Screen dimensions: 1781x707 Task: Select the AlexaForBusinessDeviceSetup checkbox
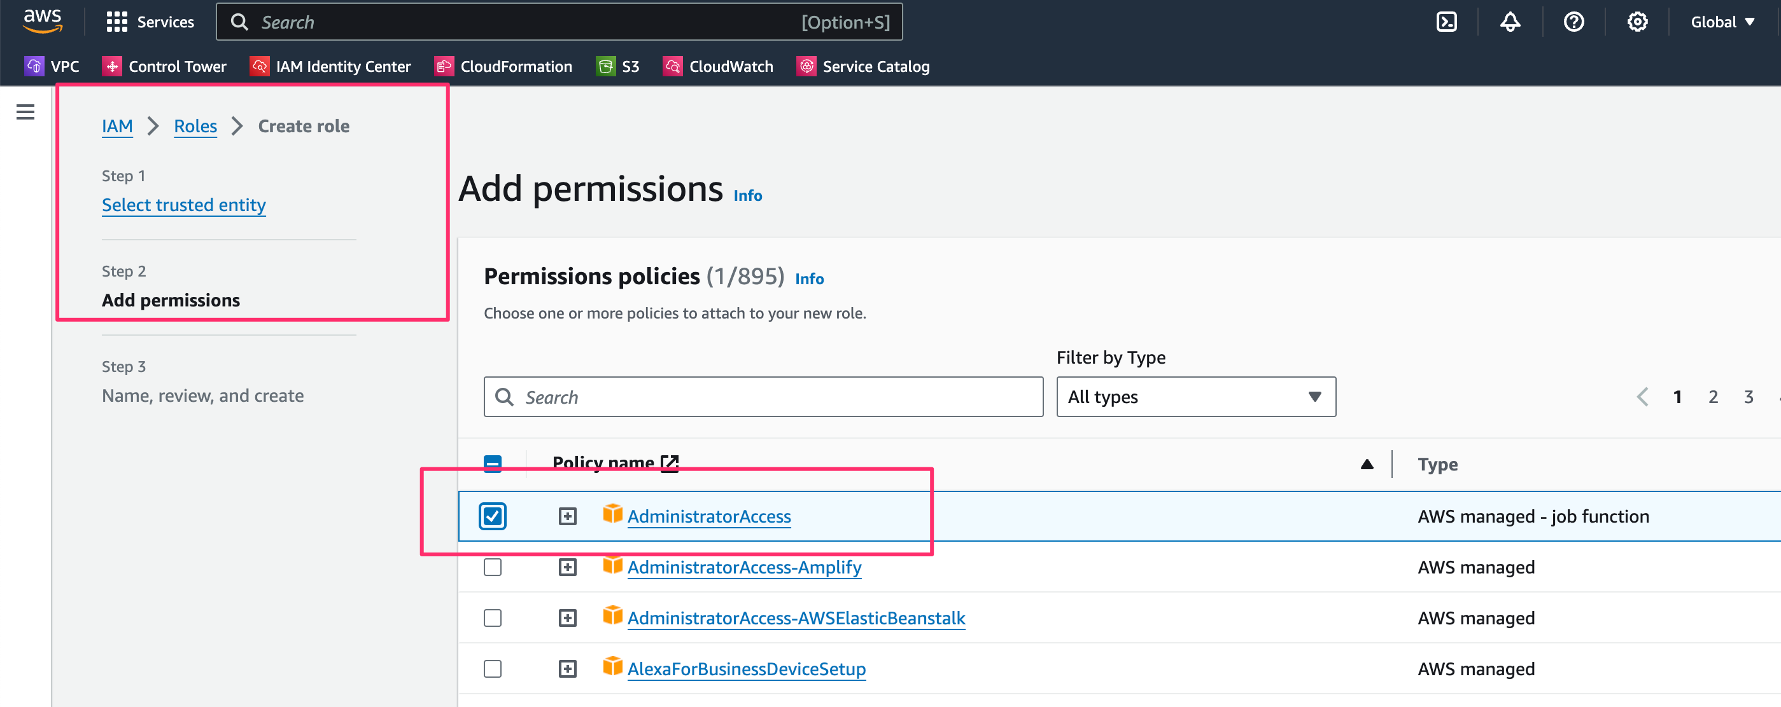pos(492,669)
